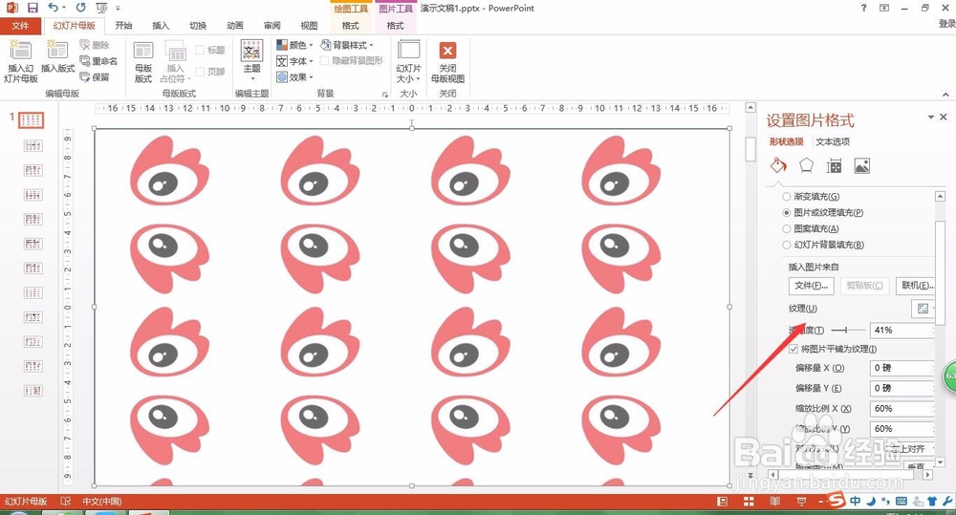
Task: Switch to Reading view in status bar
Action: [775, 501]
